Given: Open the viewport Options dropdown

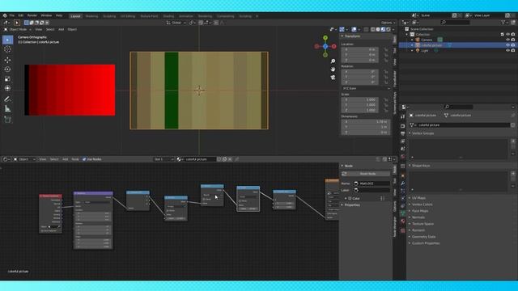Looking at the screenshot, I should [x=388, y=23].
